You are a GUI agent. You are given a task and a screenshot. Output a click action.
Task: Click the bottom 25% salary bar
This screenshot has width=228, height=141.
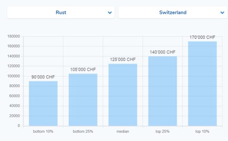(83, 100)
